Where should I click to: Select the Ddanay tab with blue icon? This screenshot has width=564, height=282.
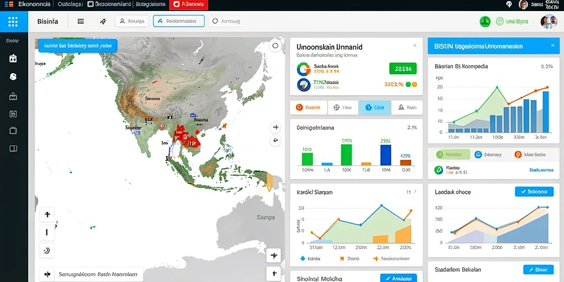tap(488, 155)
